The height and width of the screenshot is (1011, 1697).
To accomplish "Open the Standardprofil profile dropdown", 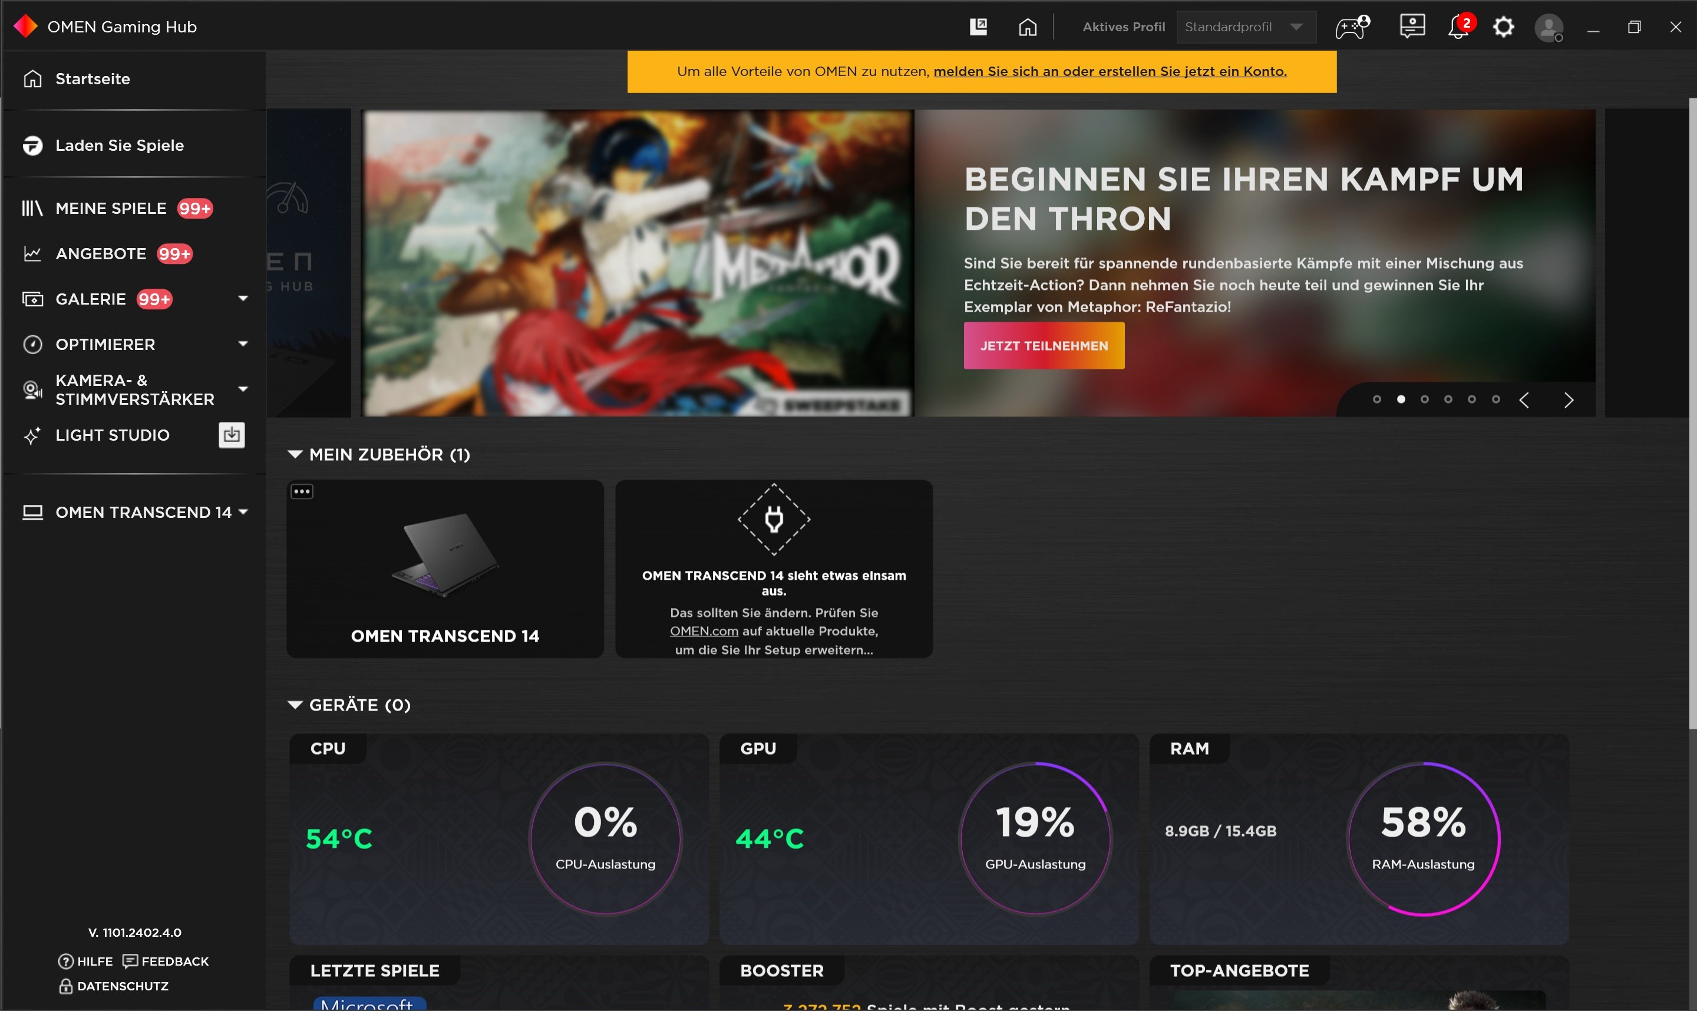I will pos(1246,27).
